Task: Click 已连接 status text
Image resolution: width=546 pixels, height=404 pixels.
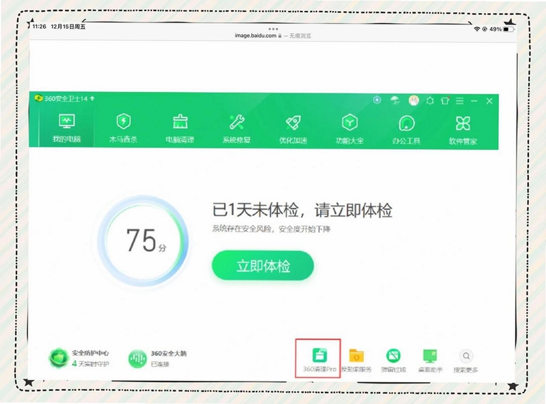Action: 160,364
